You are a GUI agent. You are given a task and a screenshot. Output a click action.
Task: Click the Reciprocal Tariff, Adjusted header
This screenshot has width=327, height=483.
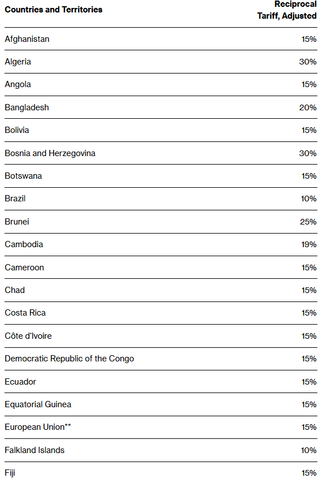(x=287, y=10)
